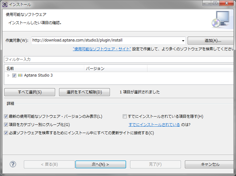Click 選択をすべて解除(D) button

click(84, 92)
